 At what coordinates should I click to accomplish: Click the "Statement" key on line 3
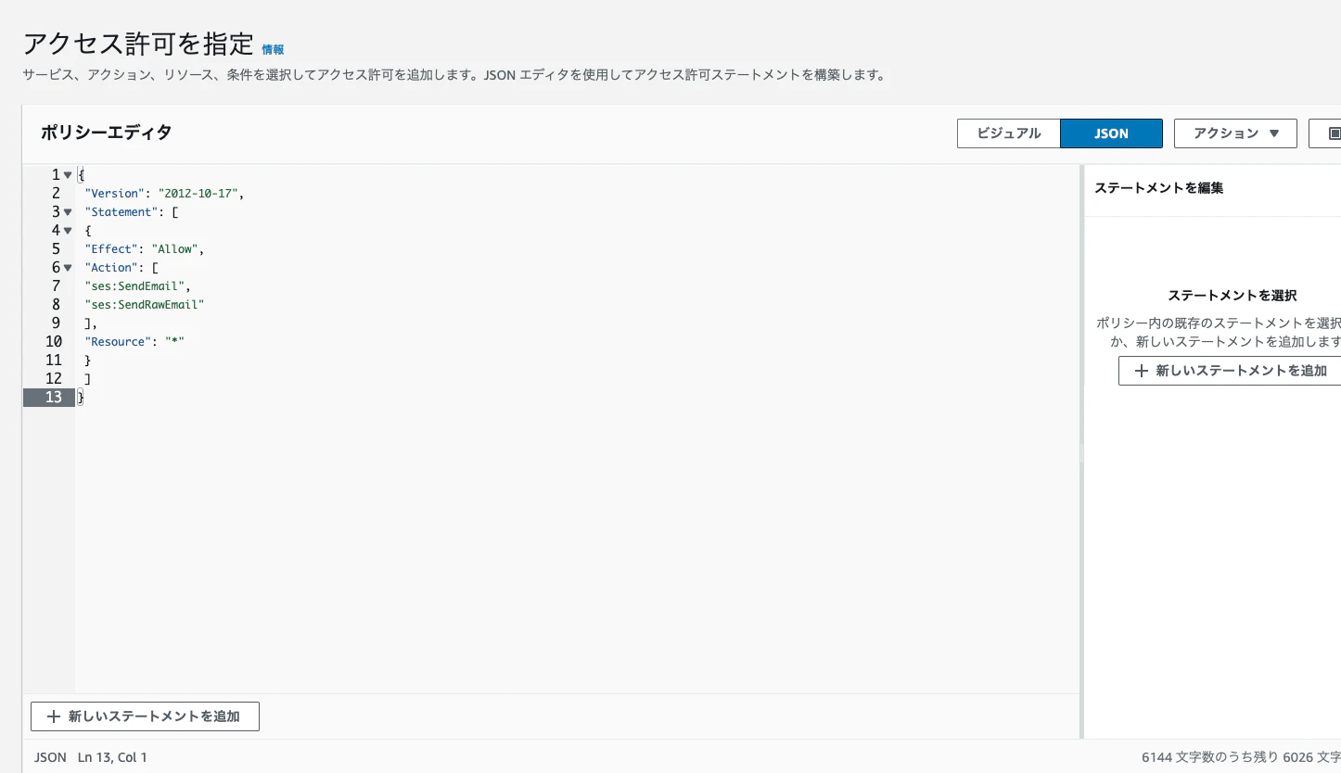coord(121,212)
